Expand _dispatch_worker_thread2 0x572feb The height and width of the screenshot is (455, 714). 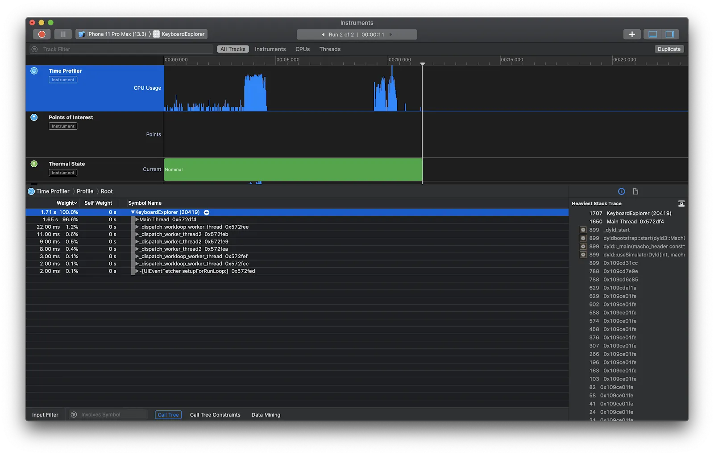point(137,234)
